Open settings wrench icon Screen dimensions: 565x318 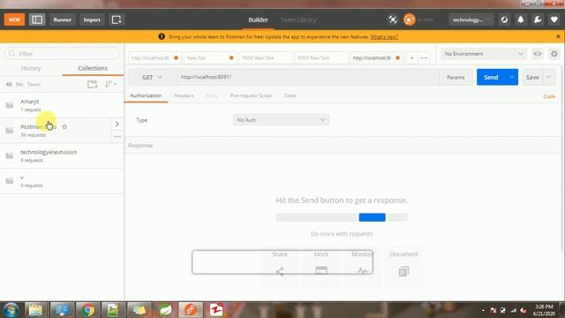pyautogui.click(x=538, y=19)
